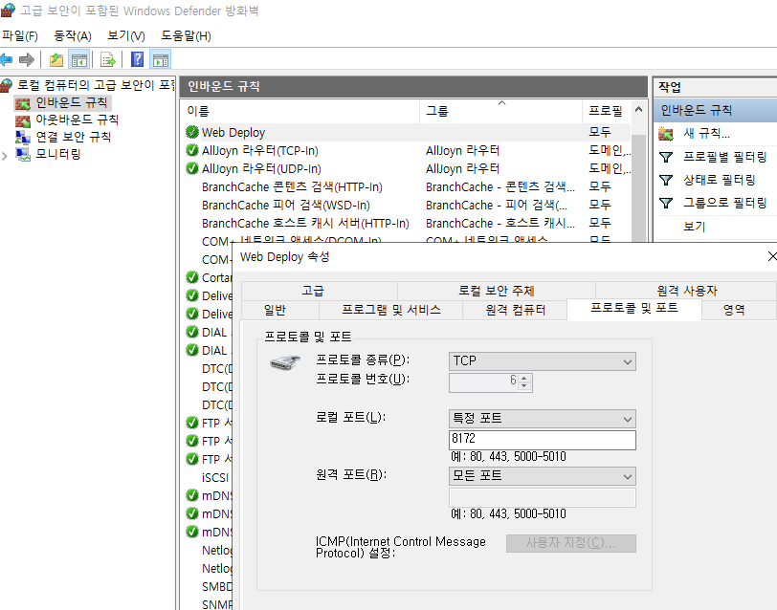The image size is (777, 610).
Task: Expand the 모니터링 tree node arrow
Action: (5, 156)
